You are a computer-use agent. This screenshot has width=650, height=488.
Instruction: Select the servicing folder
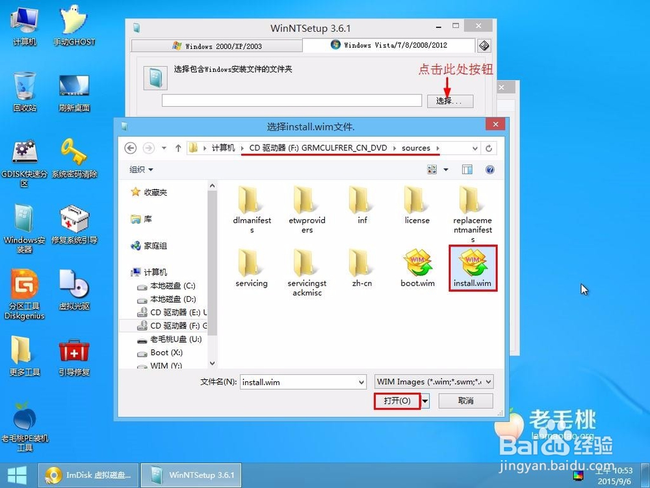[x=251, y=268]
